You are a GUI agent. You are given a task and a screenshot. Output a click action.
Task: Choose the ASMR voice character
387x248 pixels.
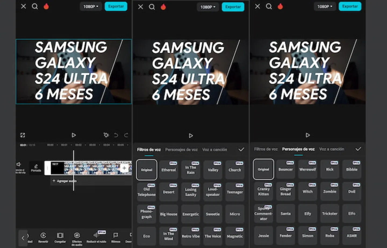click(x=352, y=236)
